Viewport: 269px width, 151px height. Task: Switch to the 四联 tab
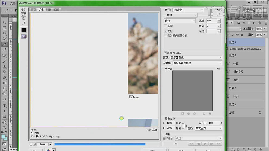tap(57, 9)
